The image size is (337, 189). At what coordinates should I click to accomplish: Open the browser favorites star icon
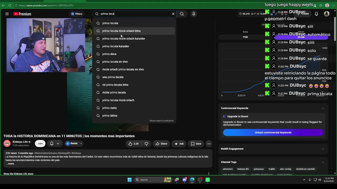321,5
